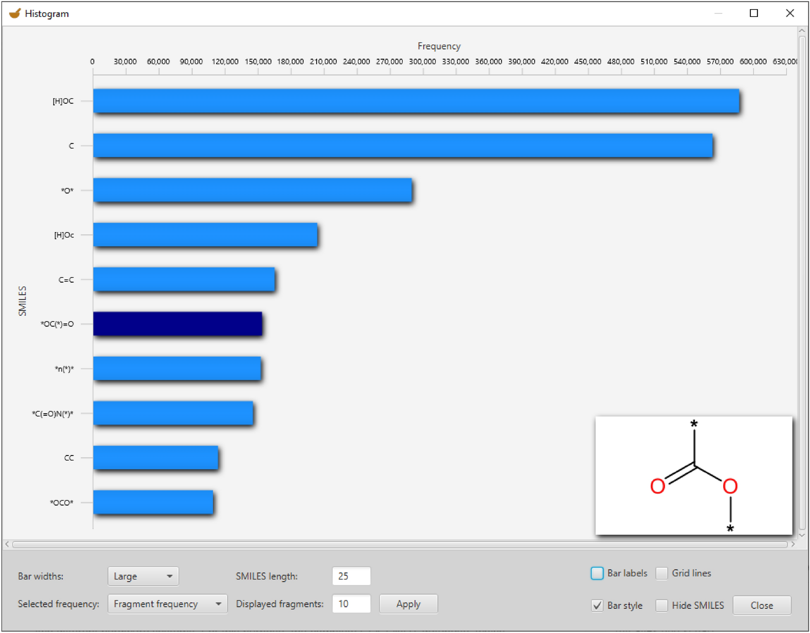Click the C=C axis label
This screenshot has height=633, width=810.
pyautogui.click(x=66, y=280)
